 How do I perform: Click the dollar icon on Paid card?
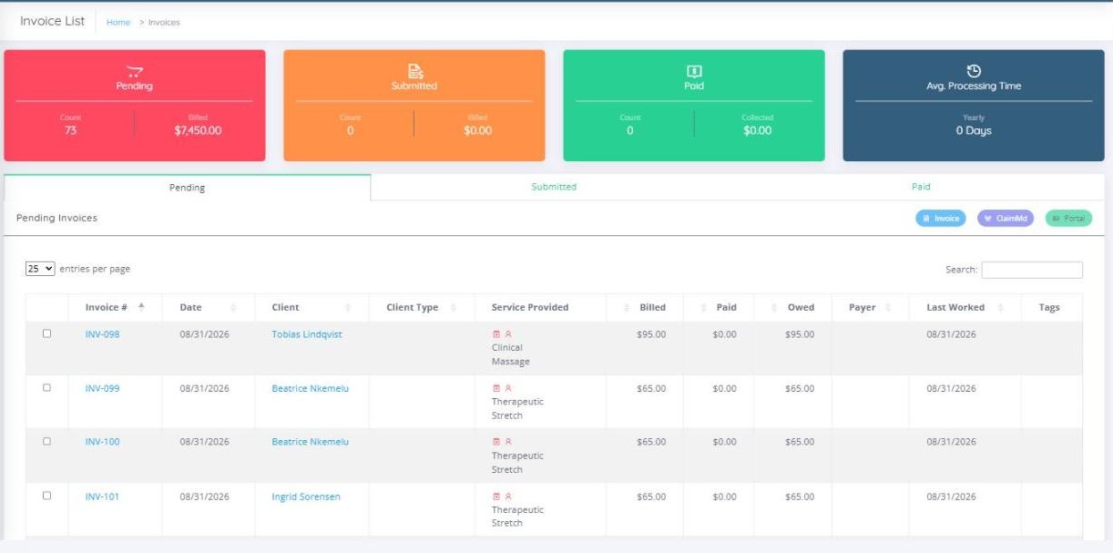point(694,71)
